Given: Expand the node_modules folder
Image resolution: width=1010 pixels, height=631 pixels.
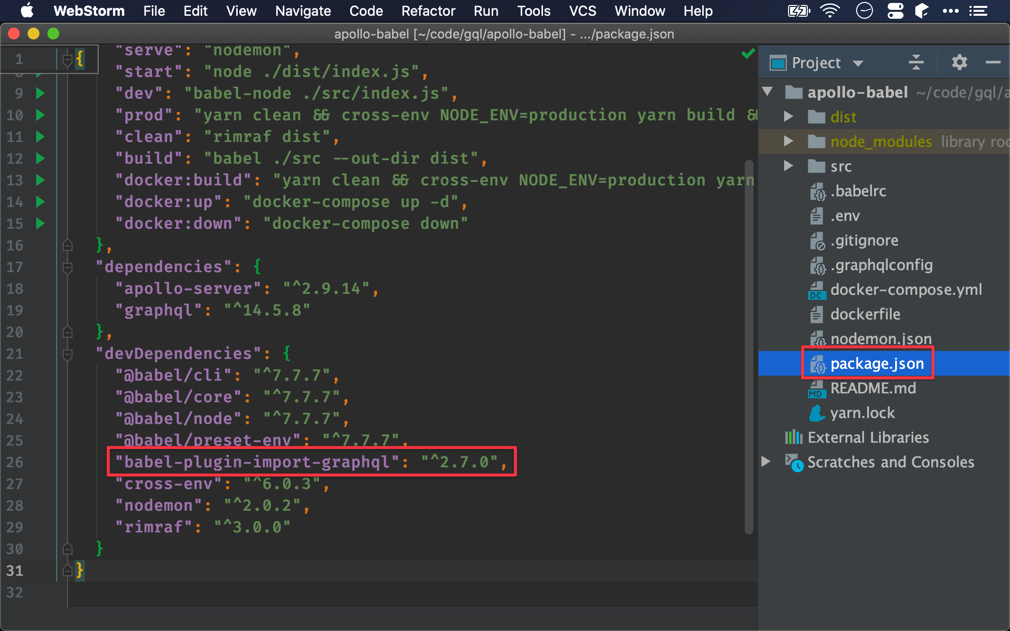Looking at the screenshot, I should (788, 141).
